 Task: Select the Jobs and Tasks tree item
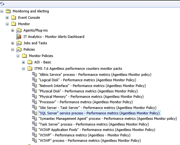pos(35,43)
